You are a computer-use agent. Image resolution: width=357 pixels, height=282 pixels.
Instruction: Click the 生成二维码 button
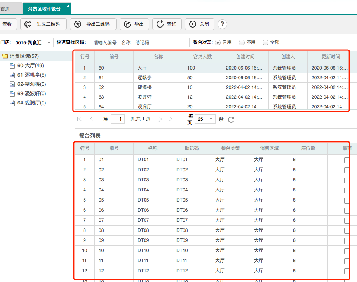click(44, 24)
